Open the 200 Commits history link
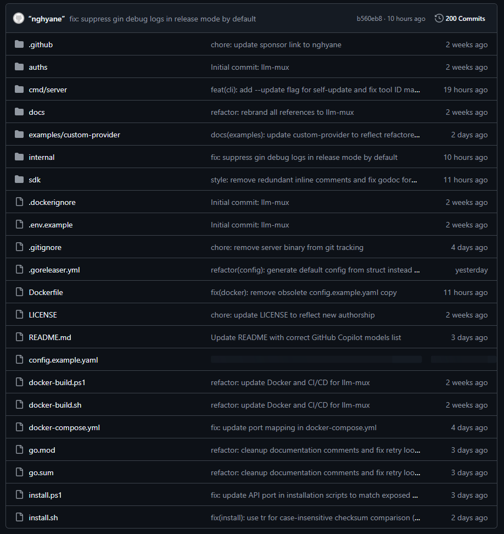This screenshot has height=534, width=504. 465,19
